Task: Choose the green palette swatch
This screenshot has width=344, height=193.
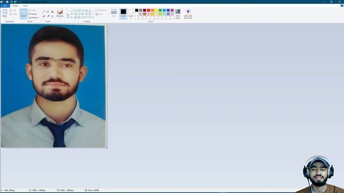Action: click(x=160, y=10)
